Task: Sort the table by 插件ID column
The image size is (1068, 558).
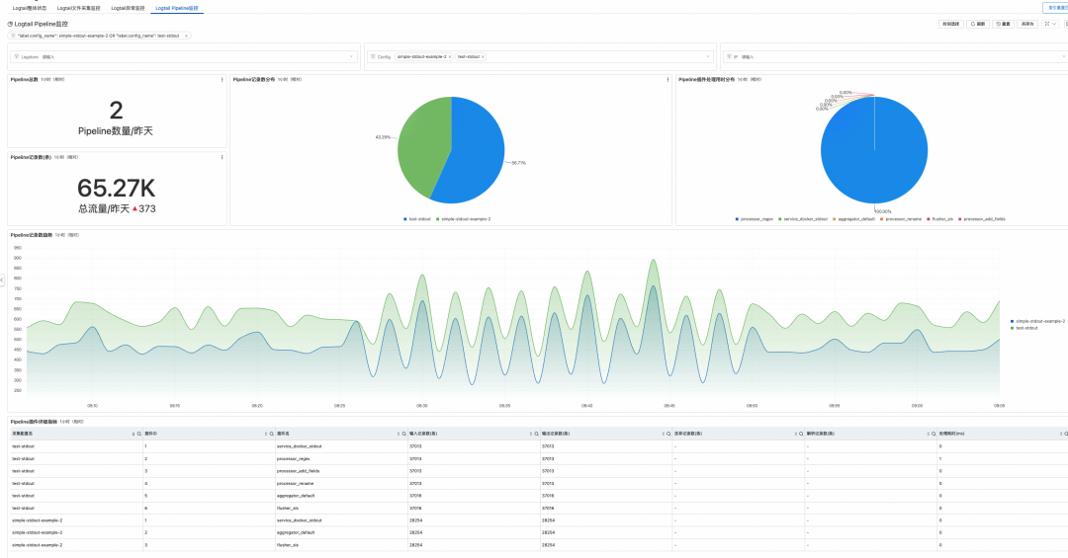Action: pos(266,434)
